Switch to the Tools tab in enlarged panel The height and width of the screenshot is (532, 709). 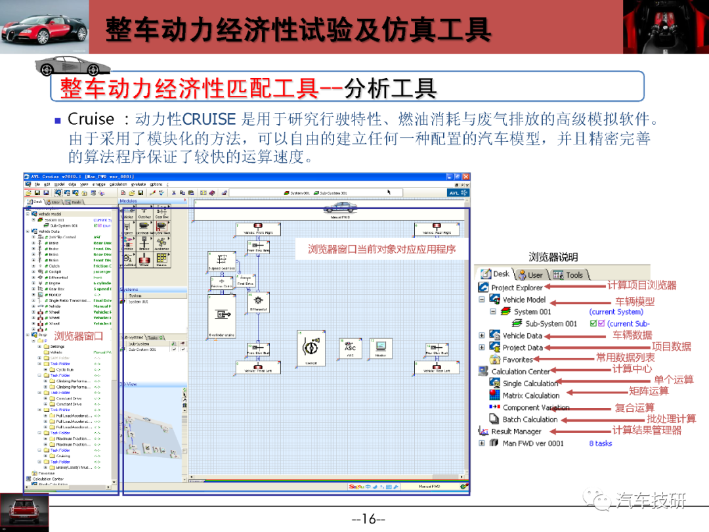[x=569, y=275]
